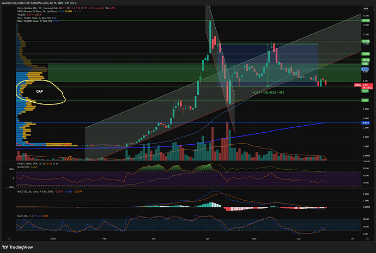Click the TradingView logo at bottom left
The image size is (376, 253).
click(x=17, y=247)
